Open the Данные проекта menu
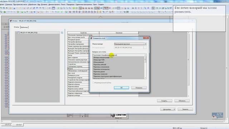Screen dimensions: 229x129 click(x=54, y=4)
